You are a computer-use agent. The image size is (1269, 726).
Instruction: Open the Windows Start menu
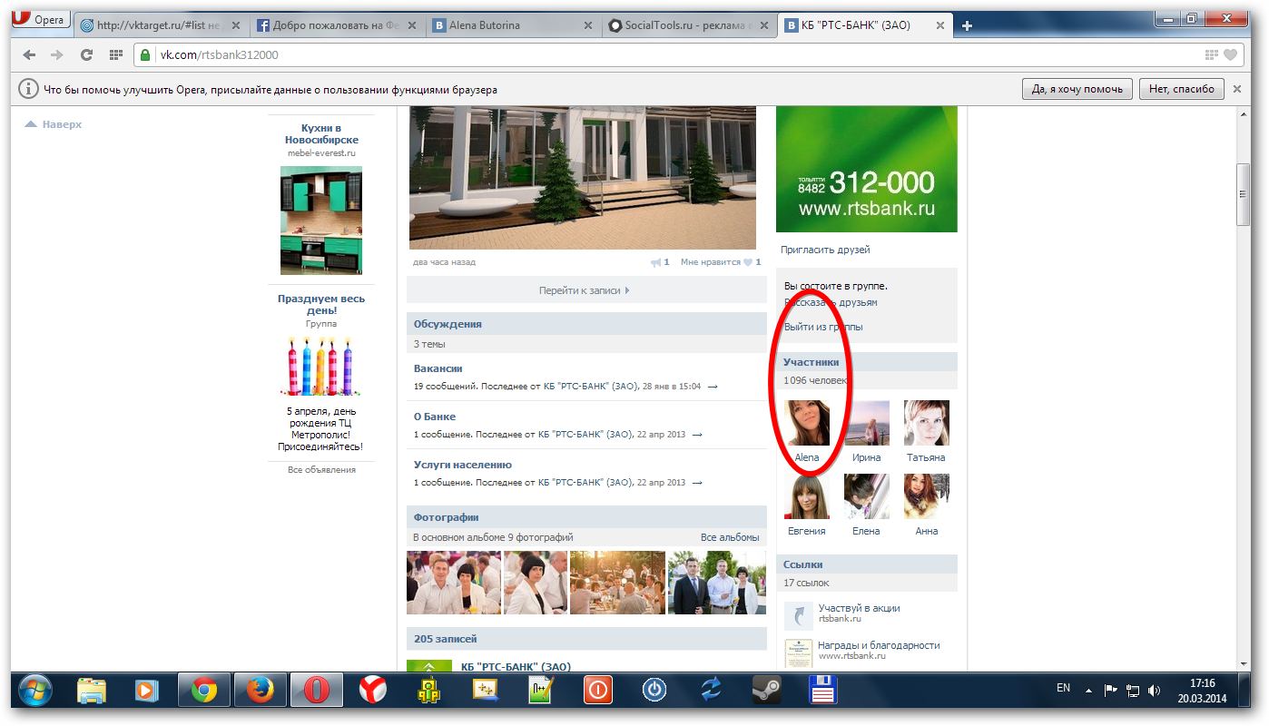pos(35,691)
